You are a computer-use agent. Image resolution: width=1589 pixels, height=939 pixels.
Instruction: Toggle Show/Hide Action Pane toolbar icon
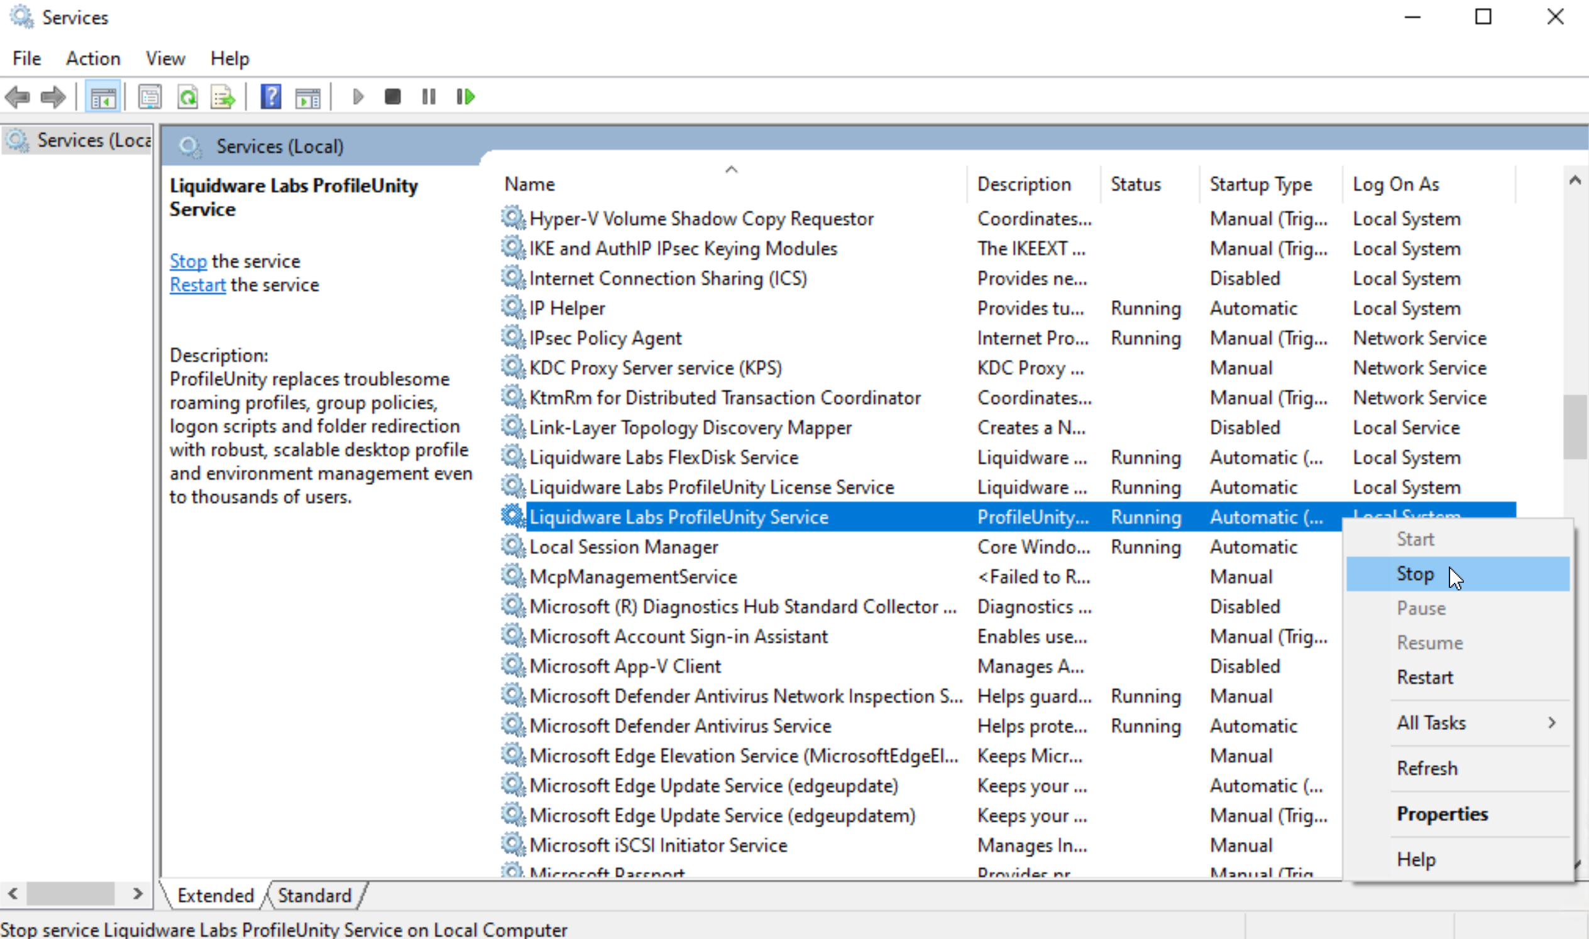click(x=307, y=97)
